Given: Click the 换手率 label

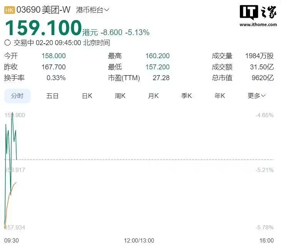Looking at the screenshot, I should [14, 78].
